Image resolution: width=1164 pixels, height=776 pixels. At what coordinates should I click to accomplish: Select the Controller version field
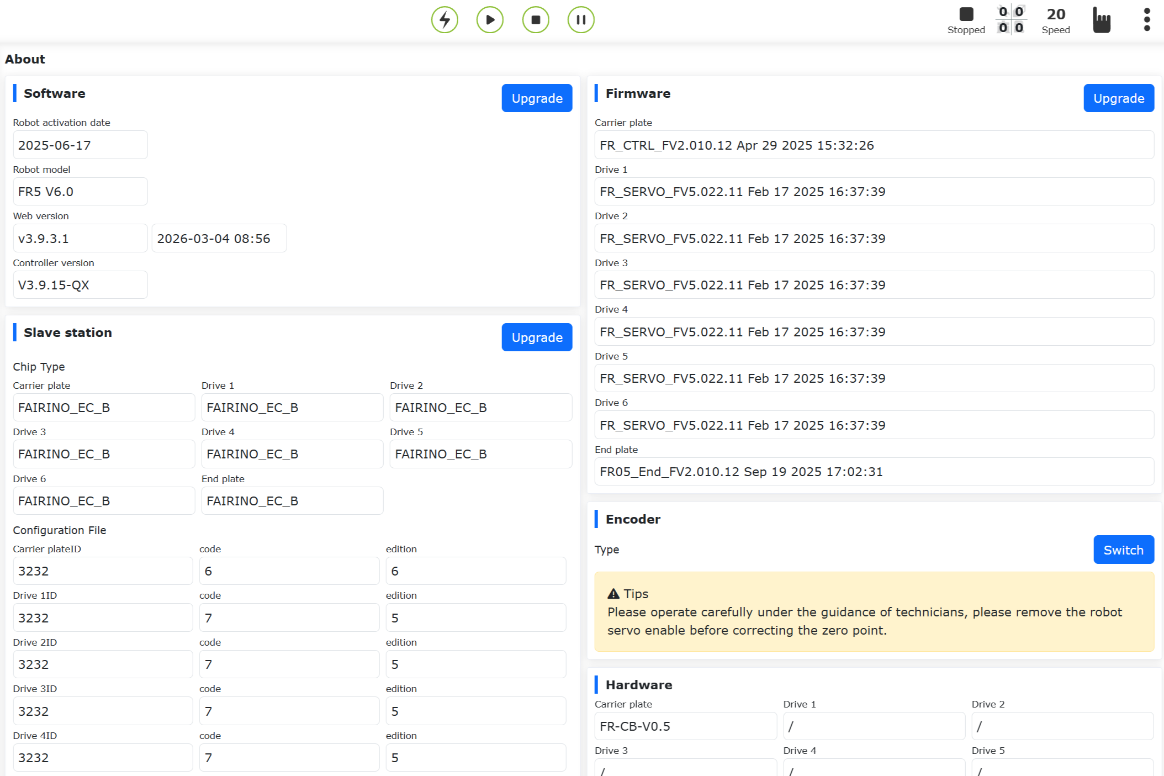80,285
